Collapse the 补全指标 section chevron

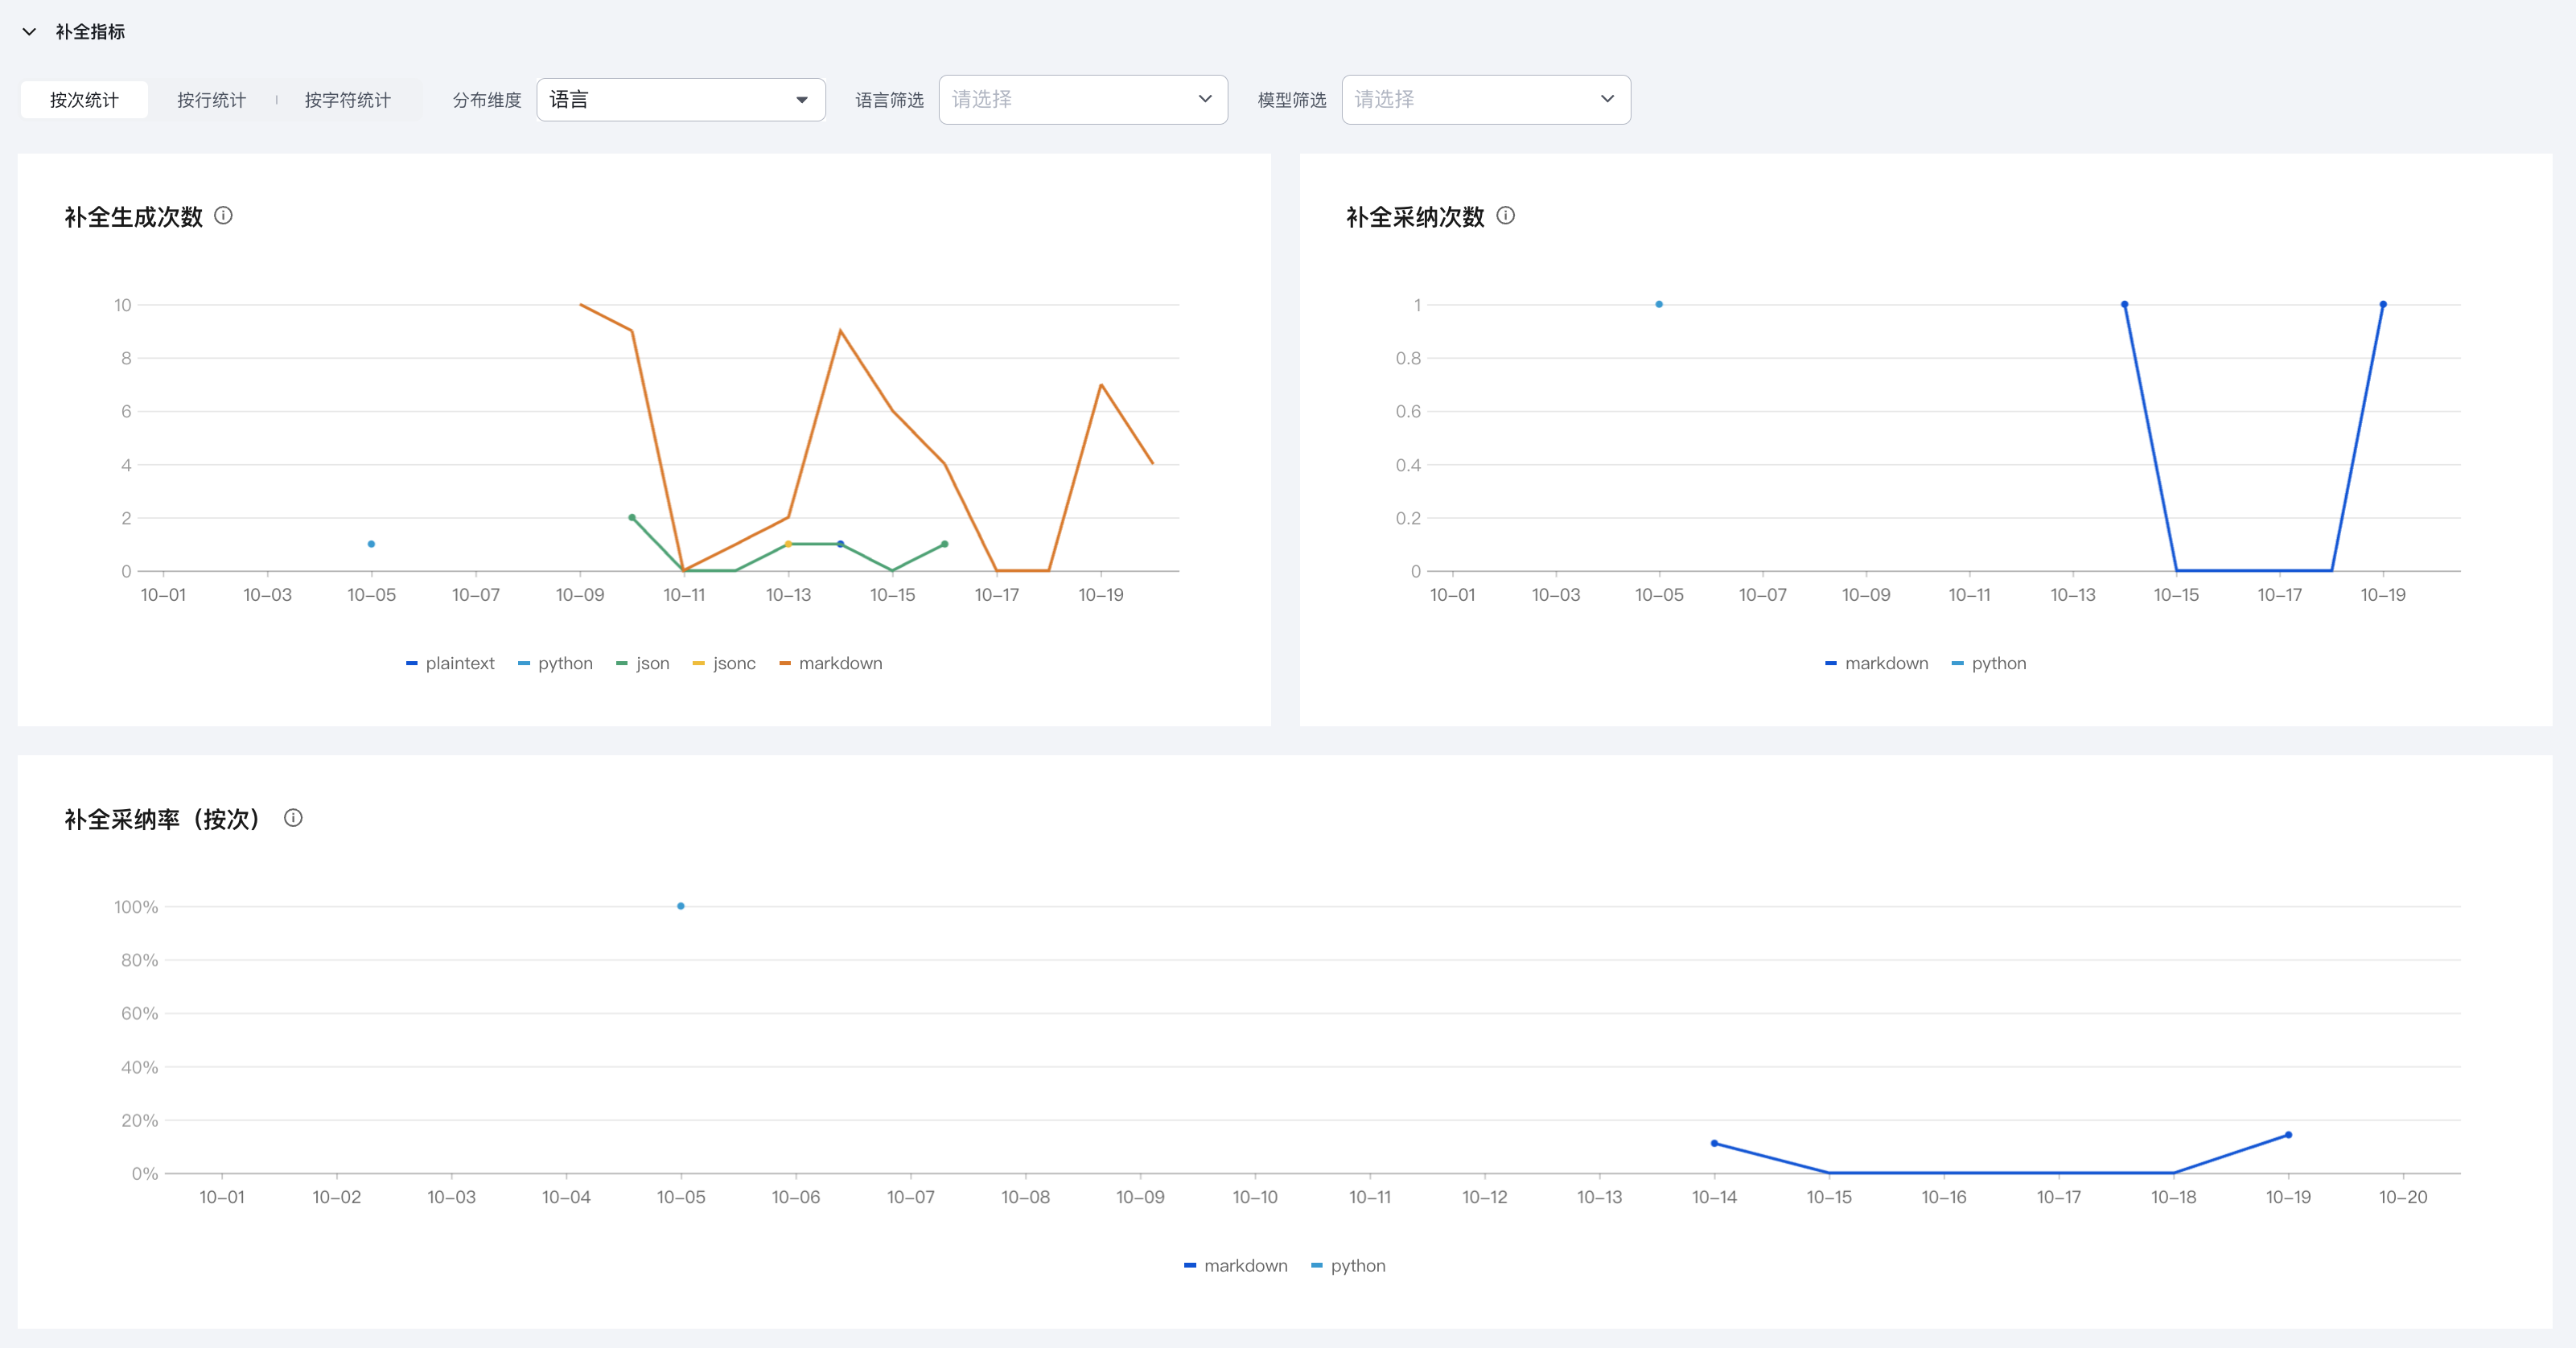29,32
